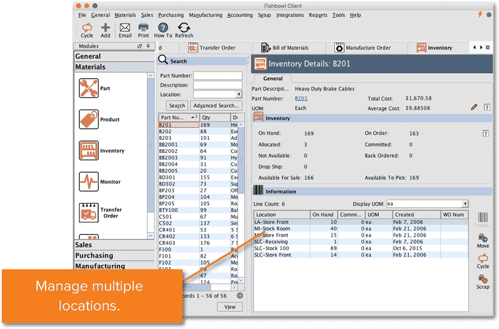Click the help icon beside On Order
Viewport: 499px width, 329px height.
[485, 133]
